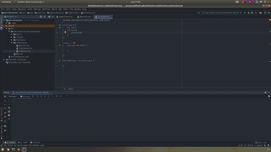Click the print icon in console sidebar
This screenshot has width=271, height=152.
pyautogui.click(x=9, y=115)
